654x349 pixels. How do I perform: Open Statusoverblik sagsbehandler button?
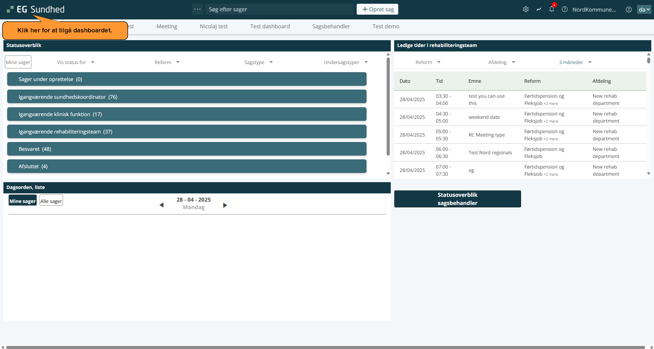pyautogui.click(x=457, y=199)
